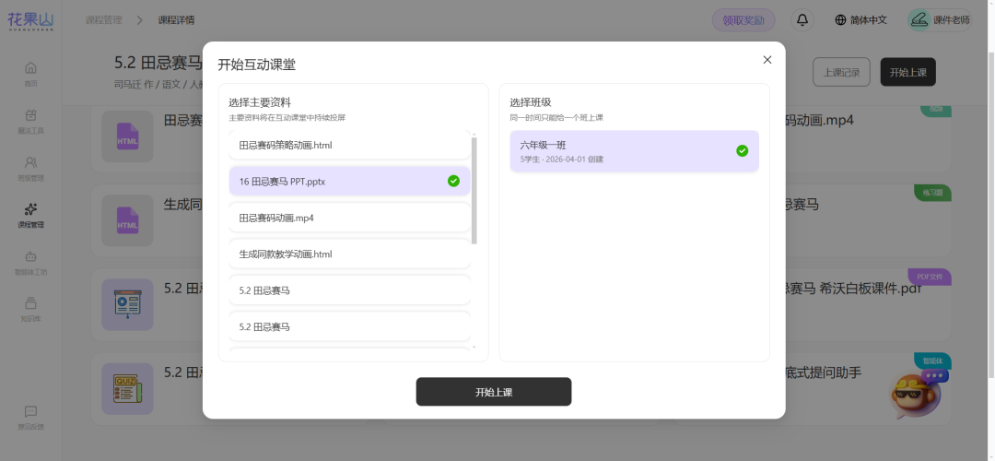This screenshot has width=995, height=461.
Task: Click breadcrumb chevron separator
Action: (x=140, y=20)
